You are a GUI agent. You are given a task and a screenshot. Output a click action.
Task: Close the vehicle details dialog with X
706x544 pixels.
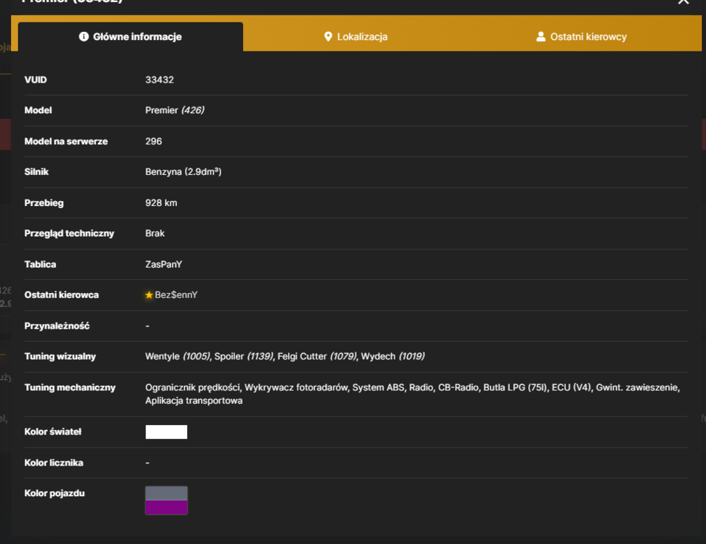pos(683,1)
